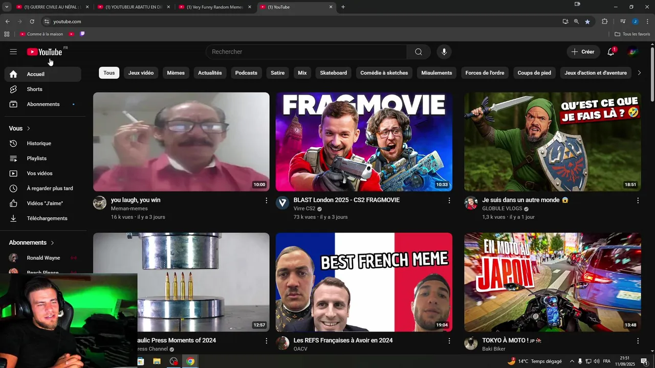655x368 pixels.
Task: Open the YouTube hamburger guide menu
Action: pos(13,52)
